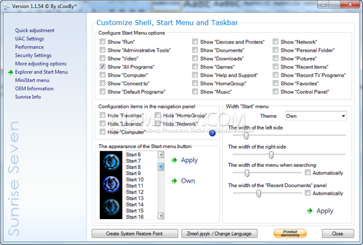Open MiniStart menu page
This screenshot has width=363, height=245.
(x=32, y=80)
